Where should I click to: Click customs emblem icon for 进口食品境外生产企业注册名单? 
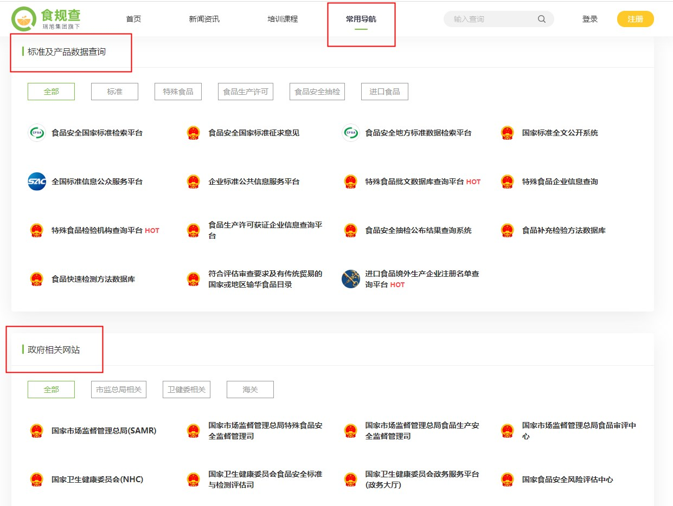coord(351,279)
